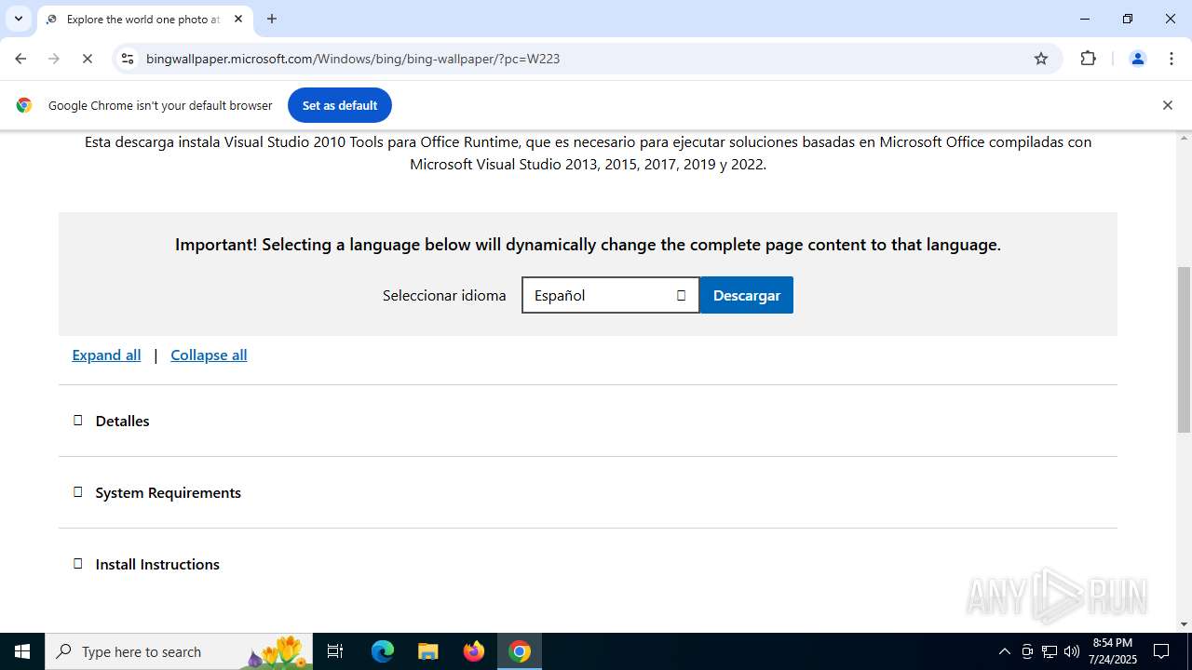The height and width of the screenshot is (670, 1192).
Task: Open the Windows Start menu
Action: (22, 651)
